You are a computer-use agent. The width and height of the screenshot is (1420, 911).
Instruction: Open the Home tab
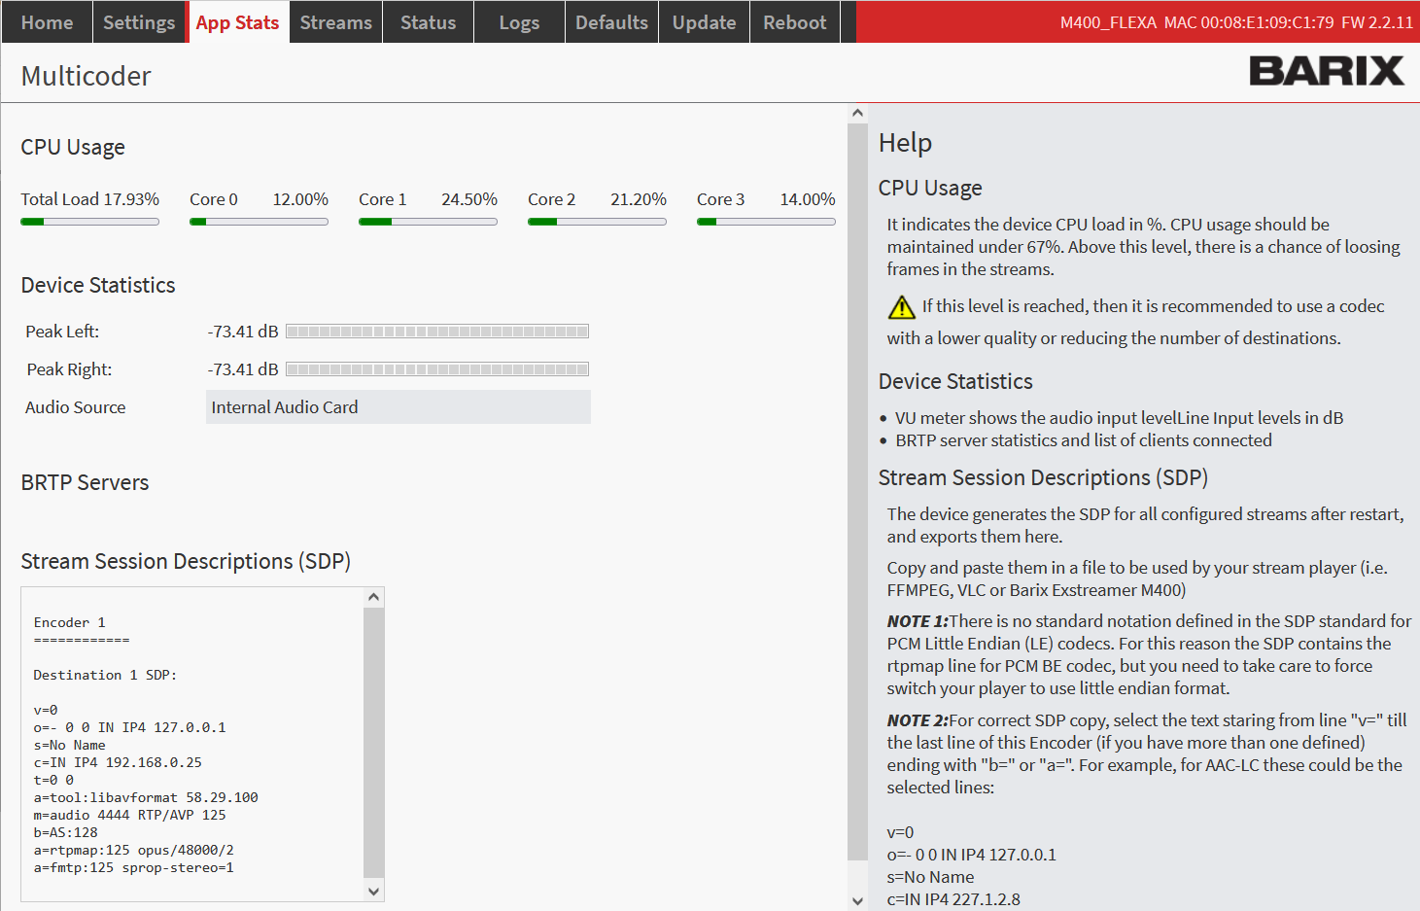coord(47,22)
